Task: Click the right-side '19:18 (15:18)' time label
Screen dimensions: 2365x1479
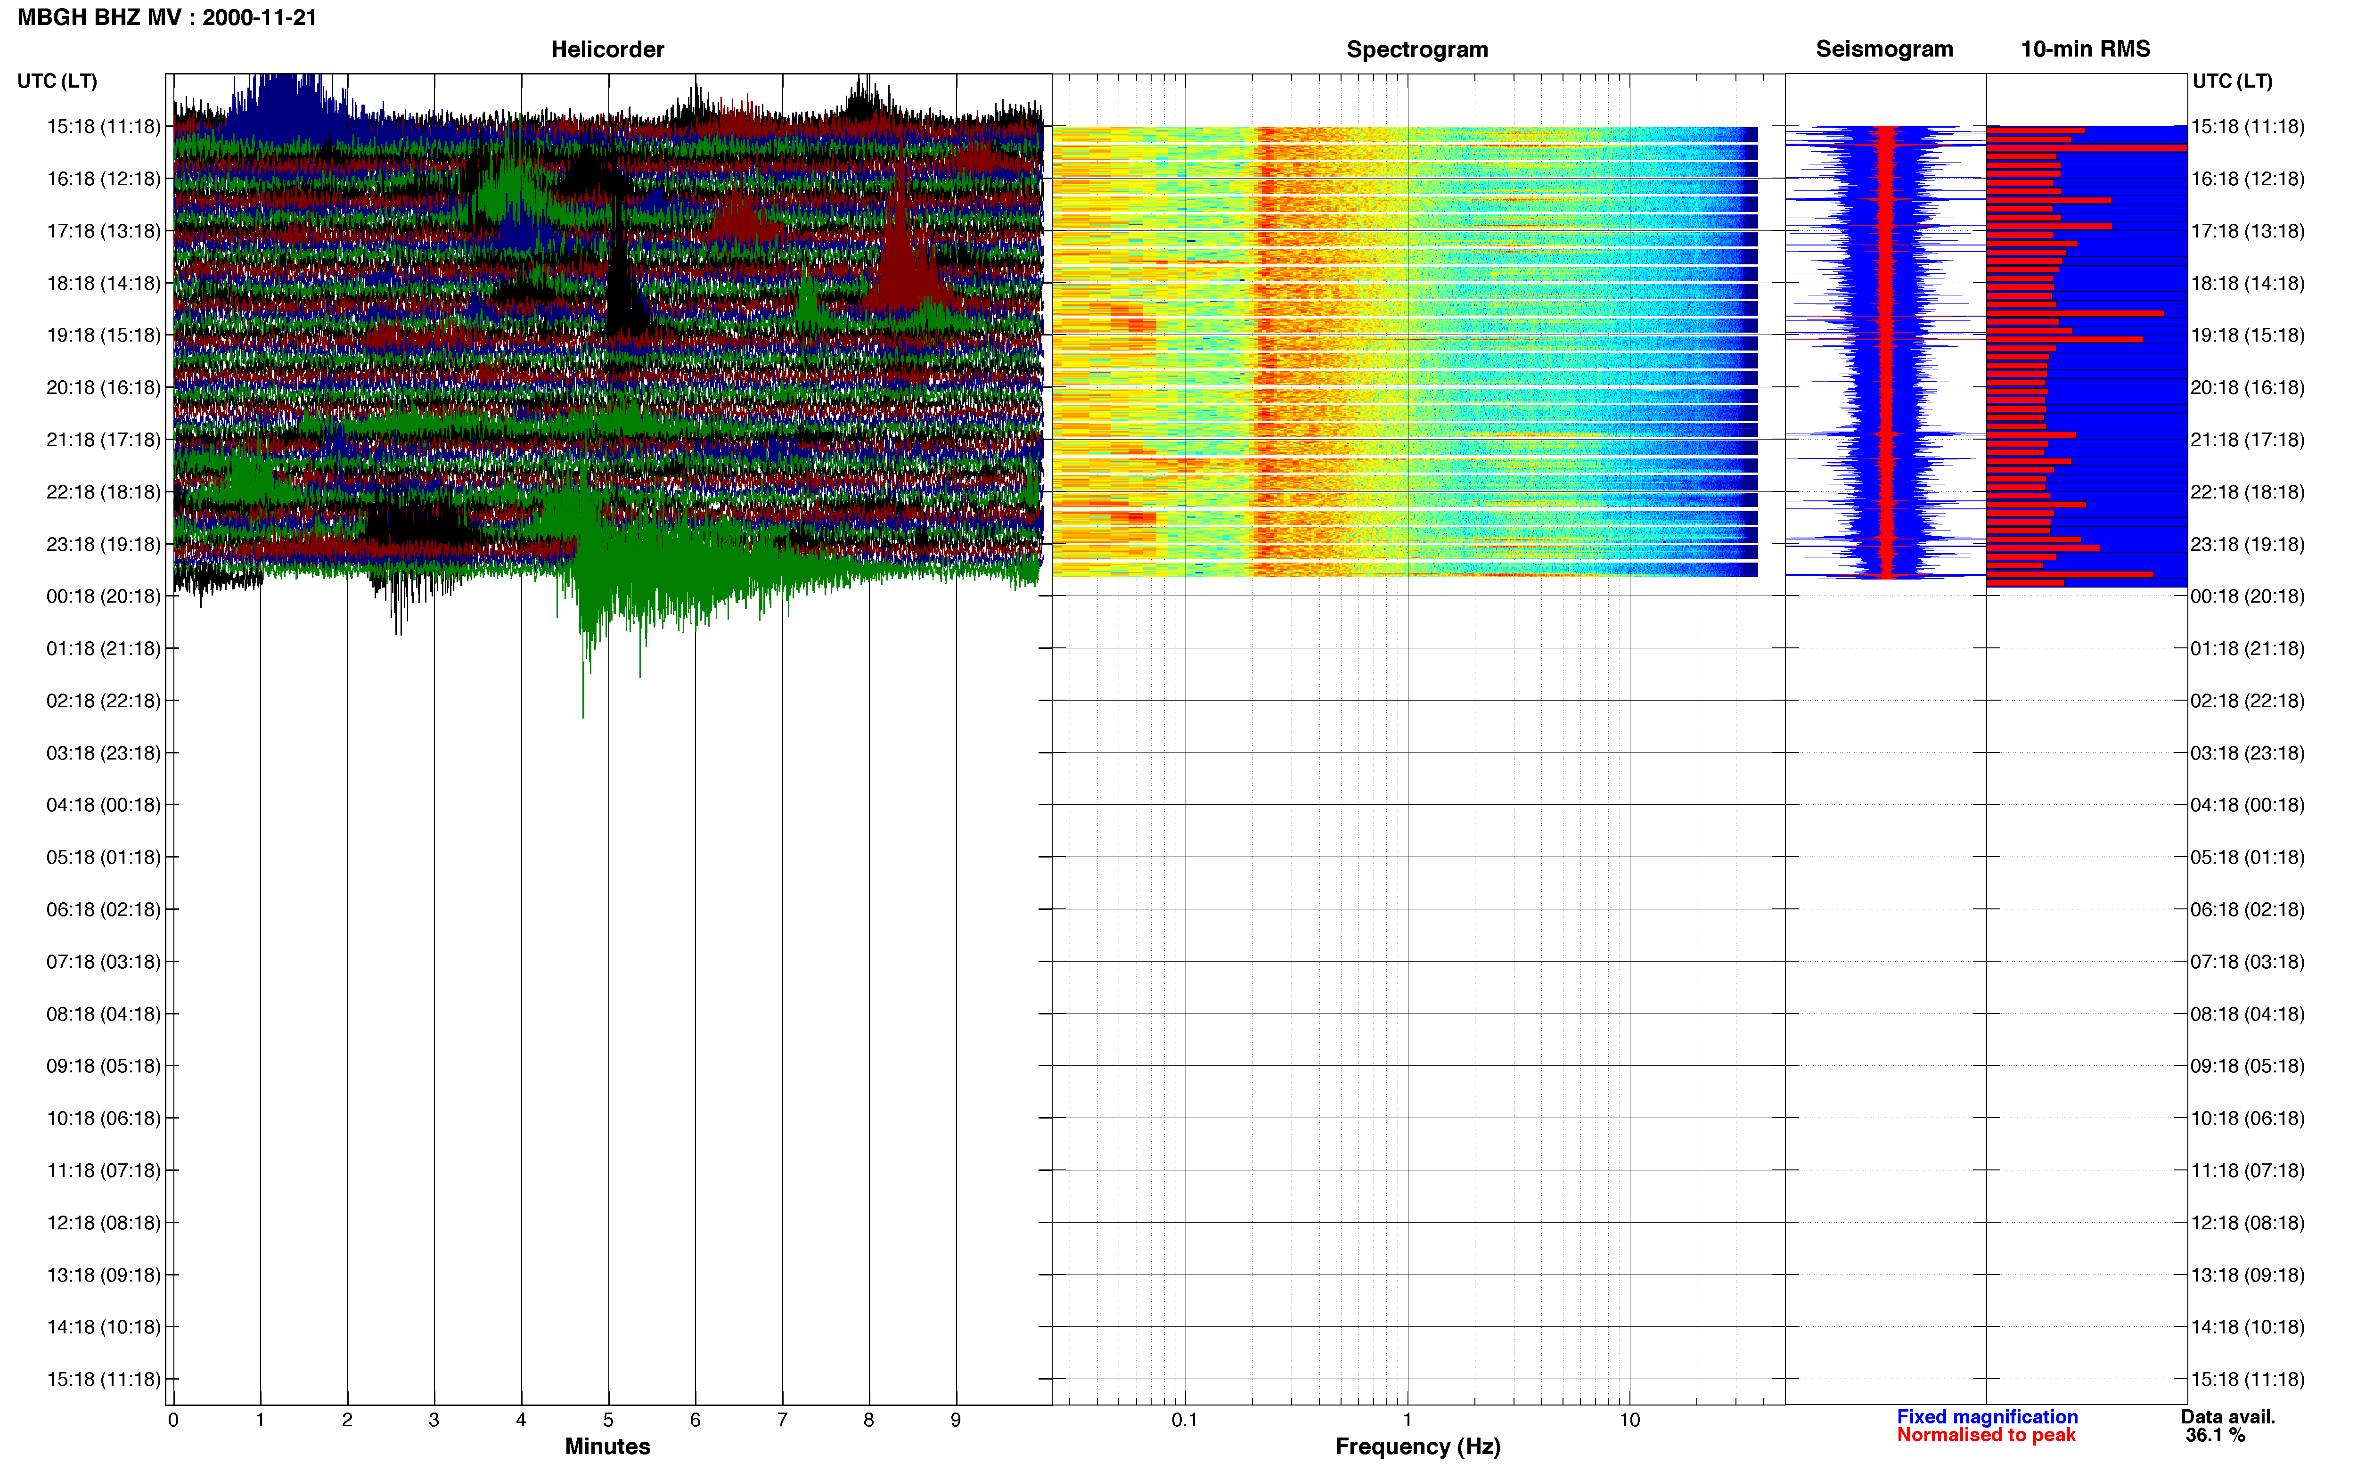Action: tap(2248, 335)
